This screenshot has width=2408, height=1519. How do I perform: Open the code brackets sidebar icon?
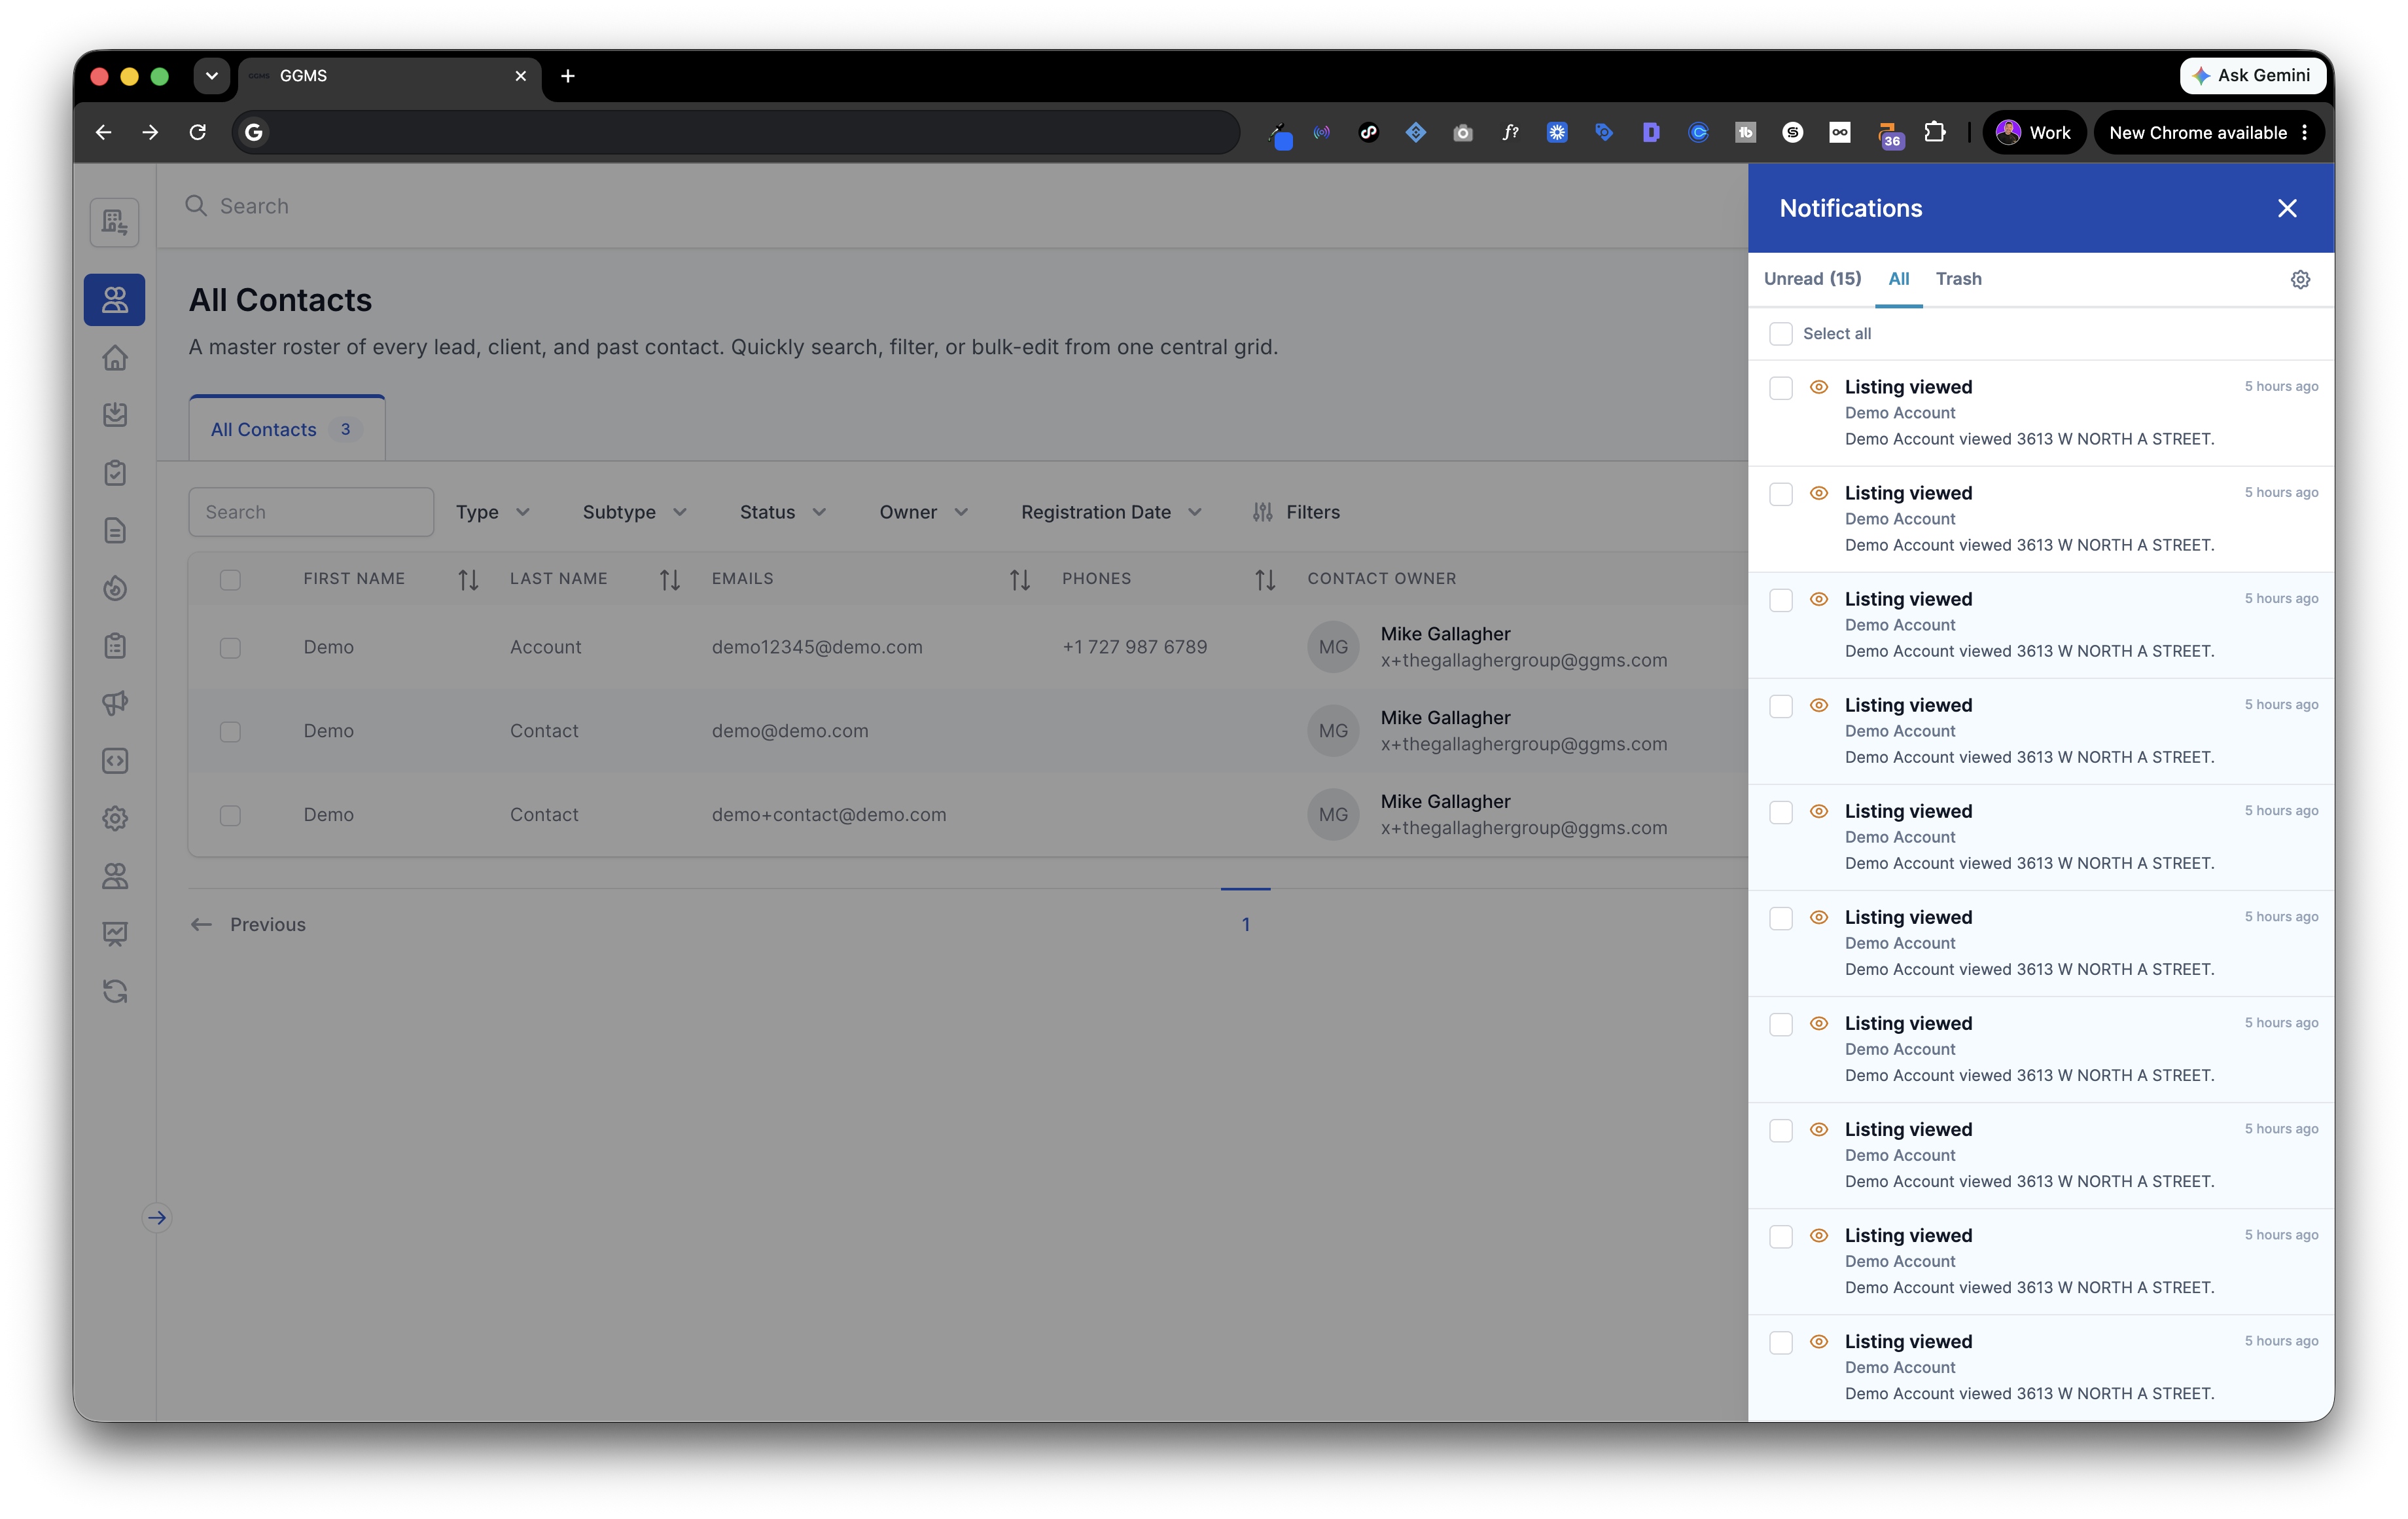(x=115, y=761)
